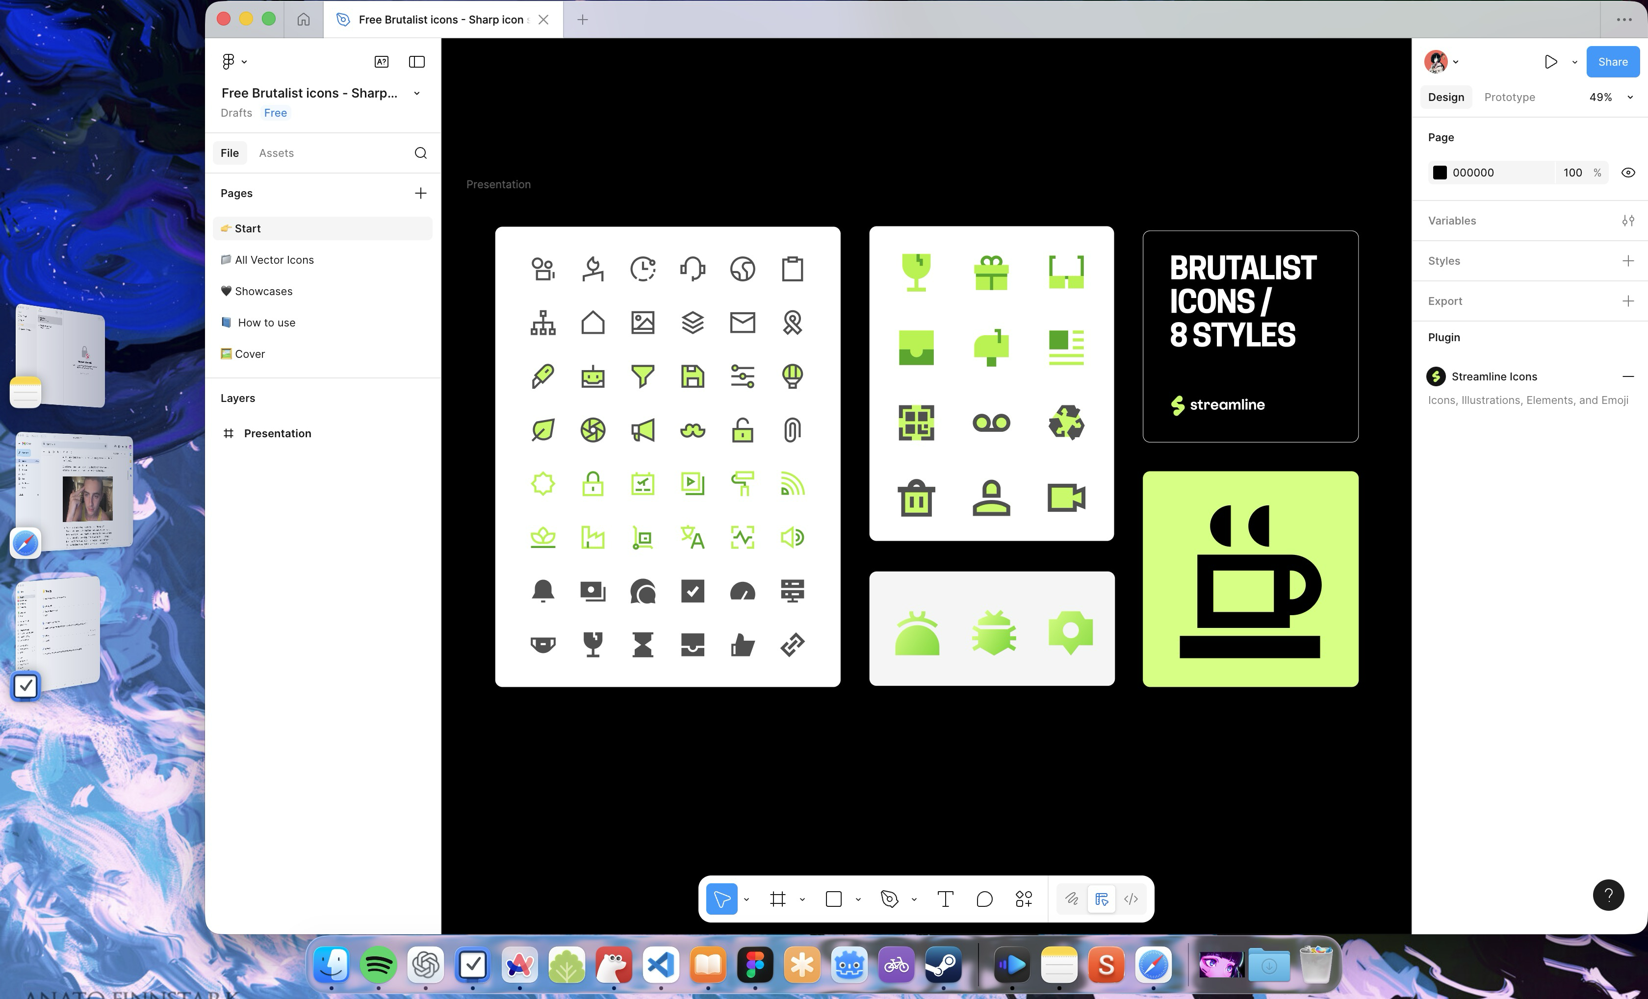Screen dimensions: 1648x999
Task: Open Move tool options chevron
Action: [747, 899]
